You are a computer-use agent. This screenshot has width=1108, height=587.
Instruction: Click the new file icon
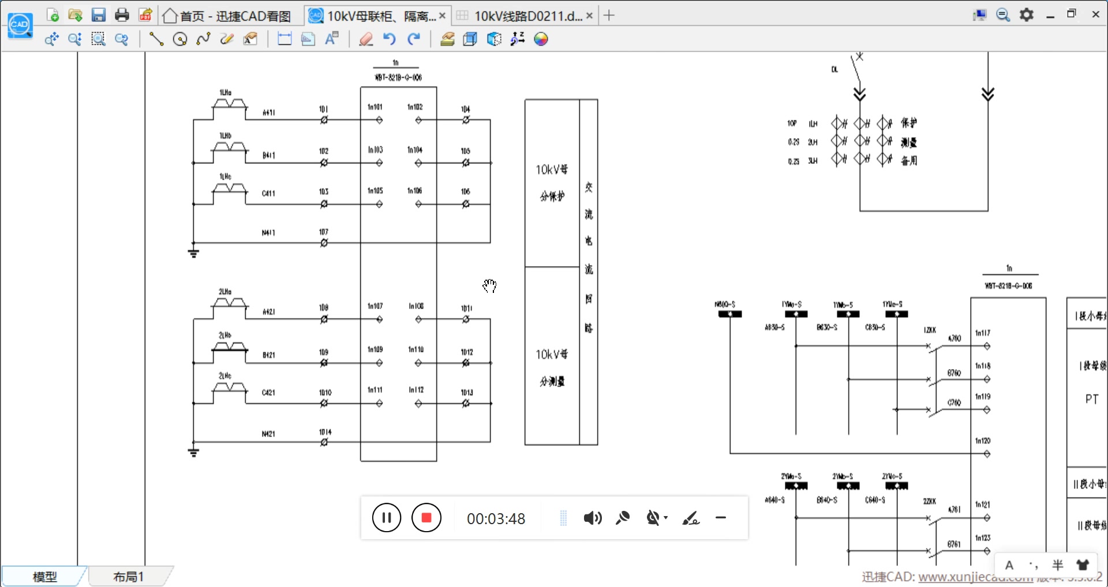point(53,15)
